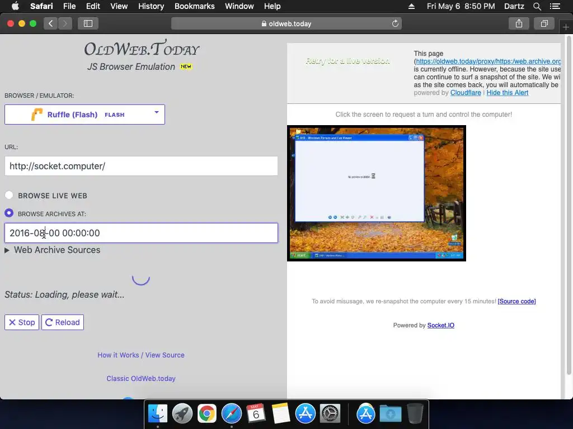
Task: Select the Browse Live Web radio button
Action: (9, 195)
